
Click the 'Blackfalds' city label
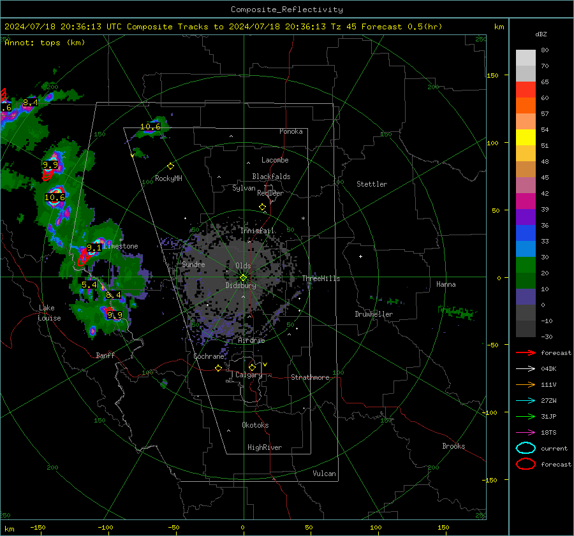(x=271, y=177)
